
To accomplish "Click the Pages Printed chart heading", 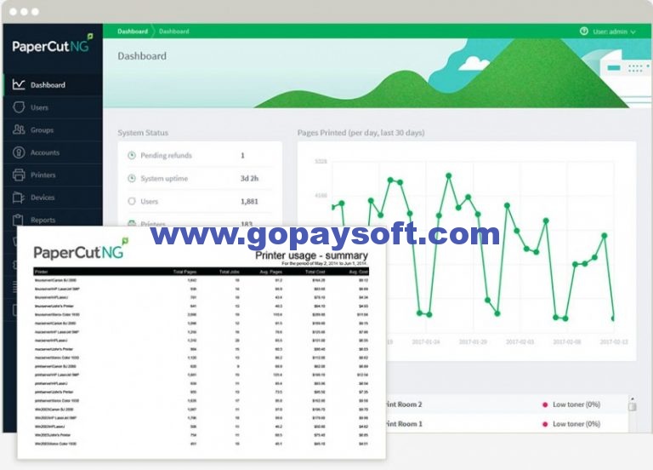I will pos(361,133).
